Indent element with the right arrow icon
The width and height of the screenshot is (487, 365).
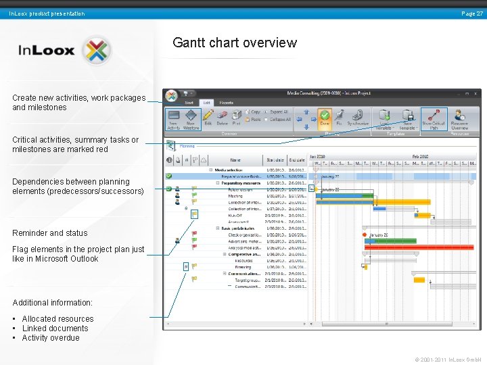click(313, 119)
